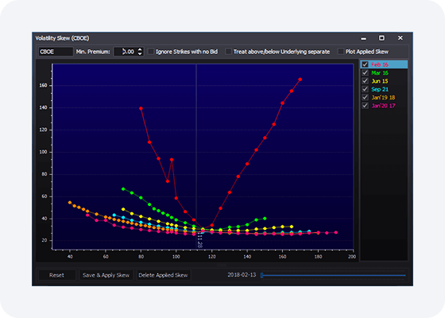Hide the Jan'20 17 expiry series
The height and width of the screenshot is (318, 445).
click(365, 106)
